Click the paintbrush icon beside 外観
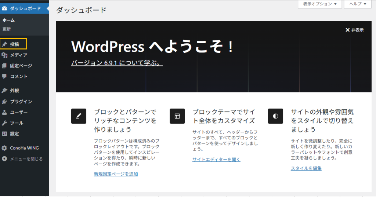Screen dimensions: 376x197 coord(4,91)
